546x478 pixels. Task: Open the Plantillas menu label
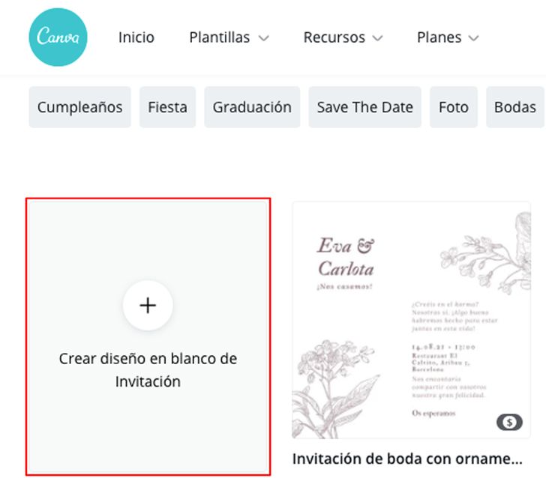219,37
